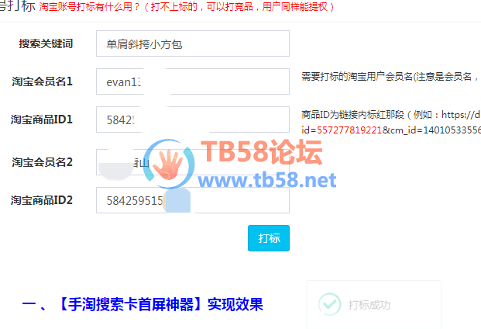Click into the 淘宝商品ID1 field

(193, 119)
